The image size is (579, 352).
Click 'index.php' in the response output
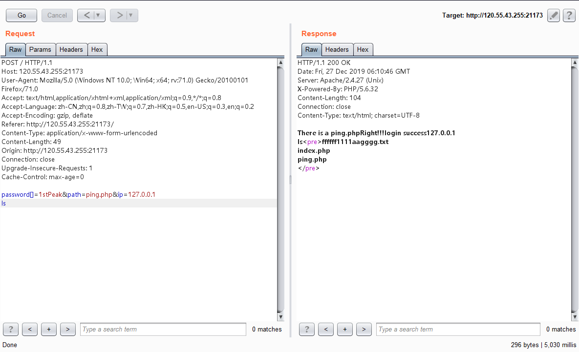pos(314,150)
